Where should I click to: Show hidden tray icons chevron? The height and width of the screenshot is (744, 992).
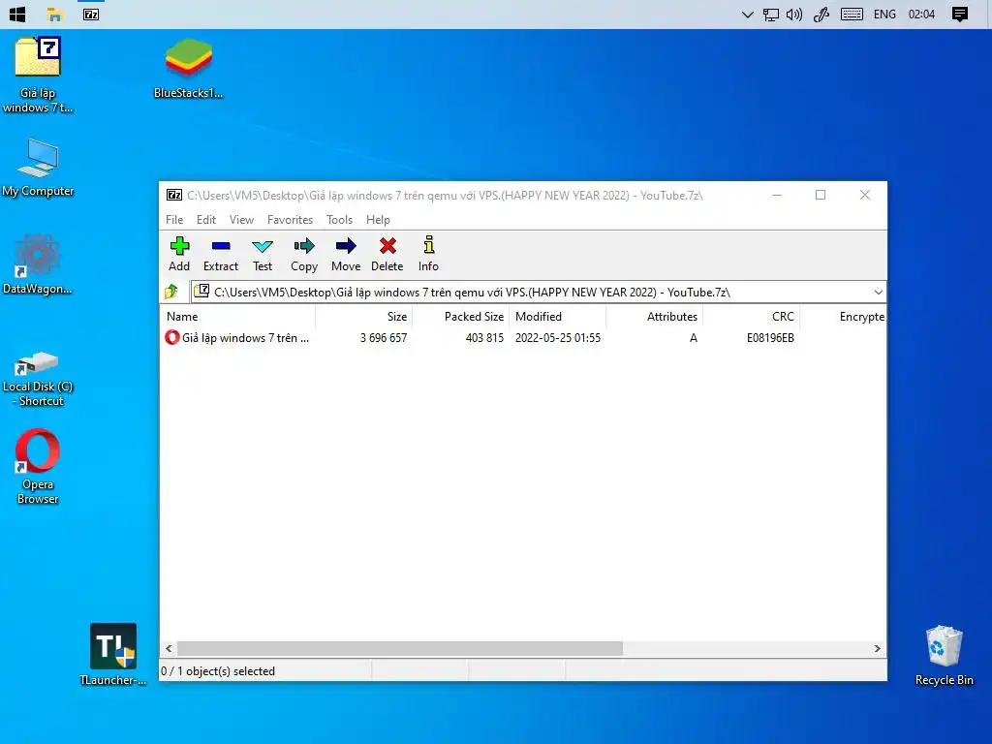747,15
